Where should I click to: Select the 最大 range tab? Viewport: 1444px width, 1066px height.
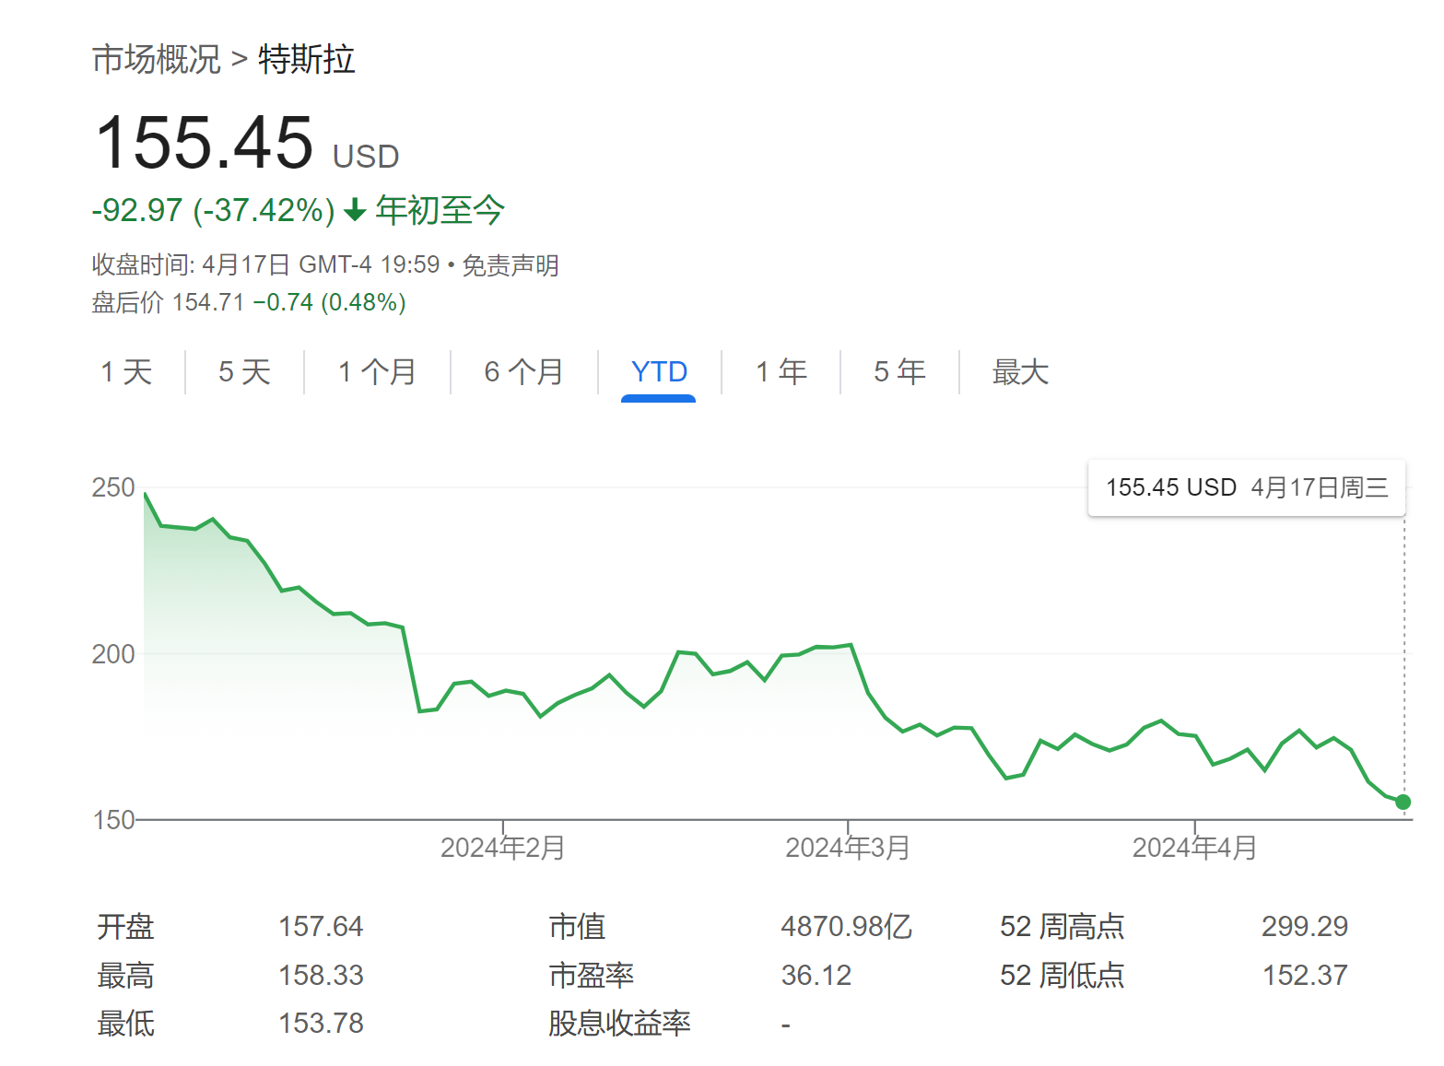click(1020, 372)
